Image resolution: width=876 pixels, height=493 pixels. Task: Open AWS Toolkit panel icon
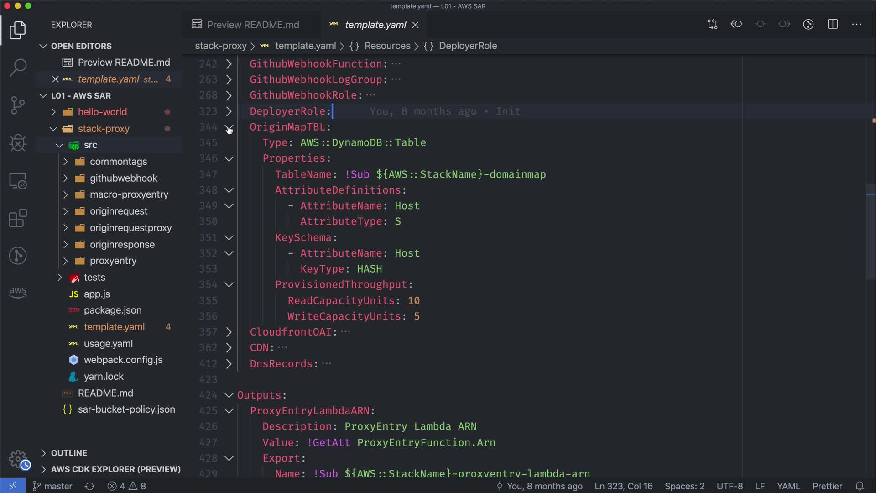coord(18,292)
